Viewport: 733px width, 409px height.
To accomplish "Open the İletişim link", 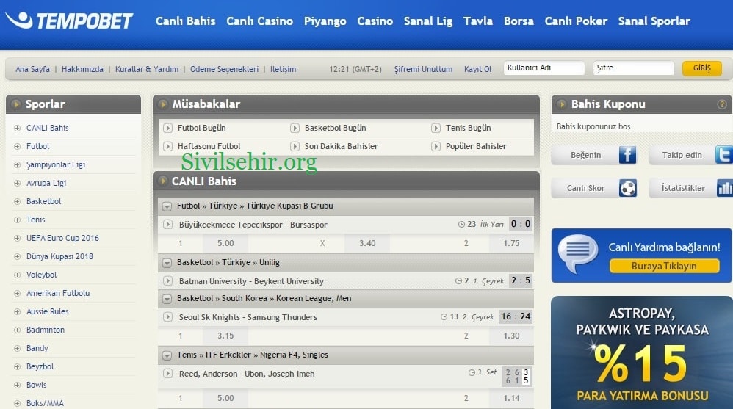I will (283, 69).
